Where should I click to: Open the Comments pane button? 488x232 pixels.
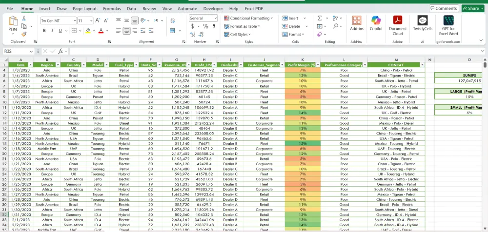[444, 8]
